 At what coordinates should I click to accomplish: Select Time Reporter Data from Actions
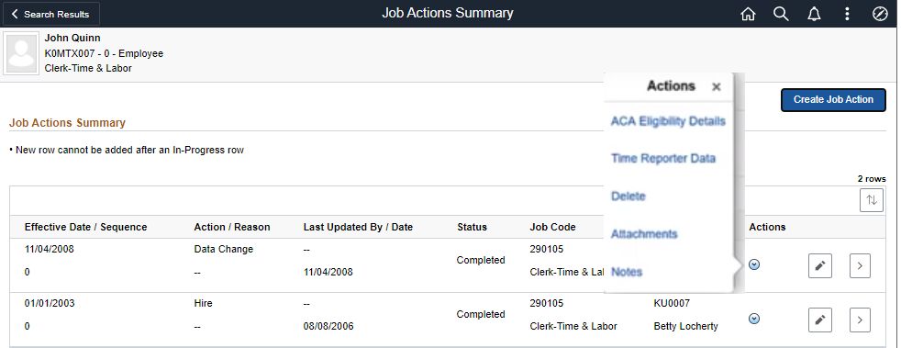tap(663, 158)
